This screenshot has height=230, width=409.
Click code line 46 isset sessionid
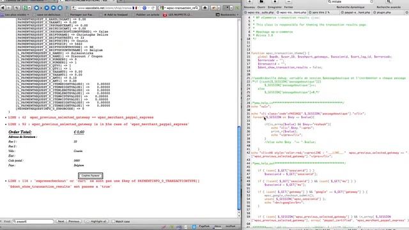pyautogui.click(x=286, y=171)
